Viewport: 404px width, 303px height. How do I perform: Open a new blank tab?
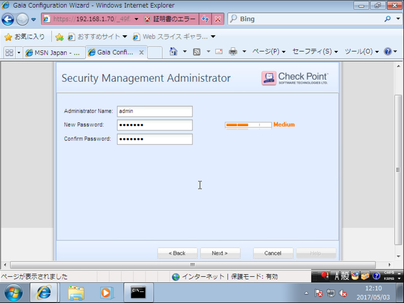point(155,53)
